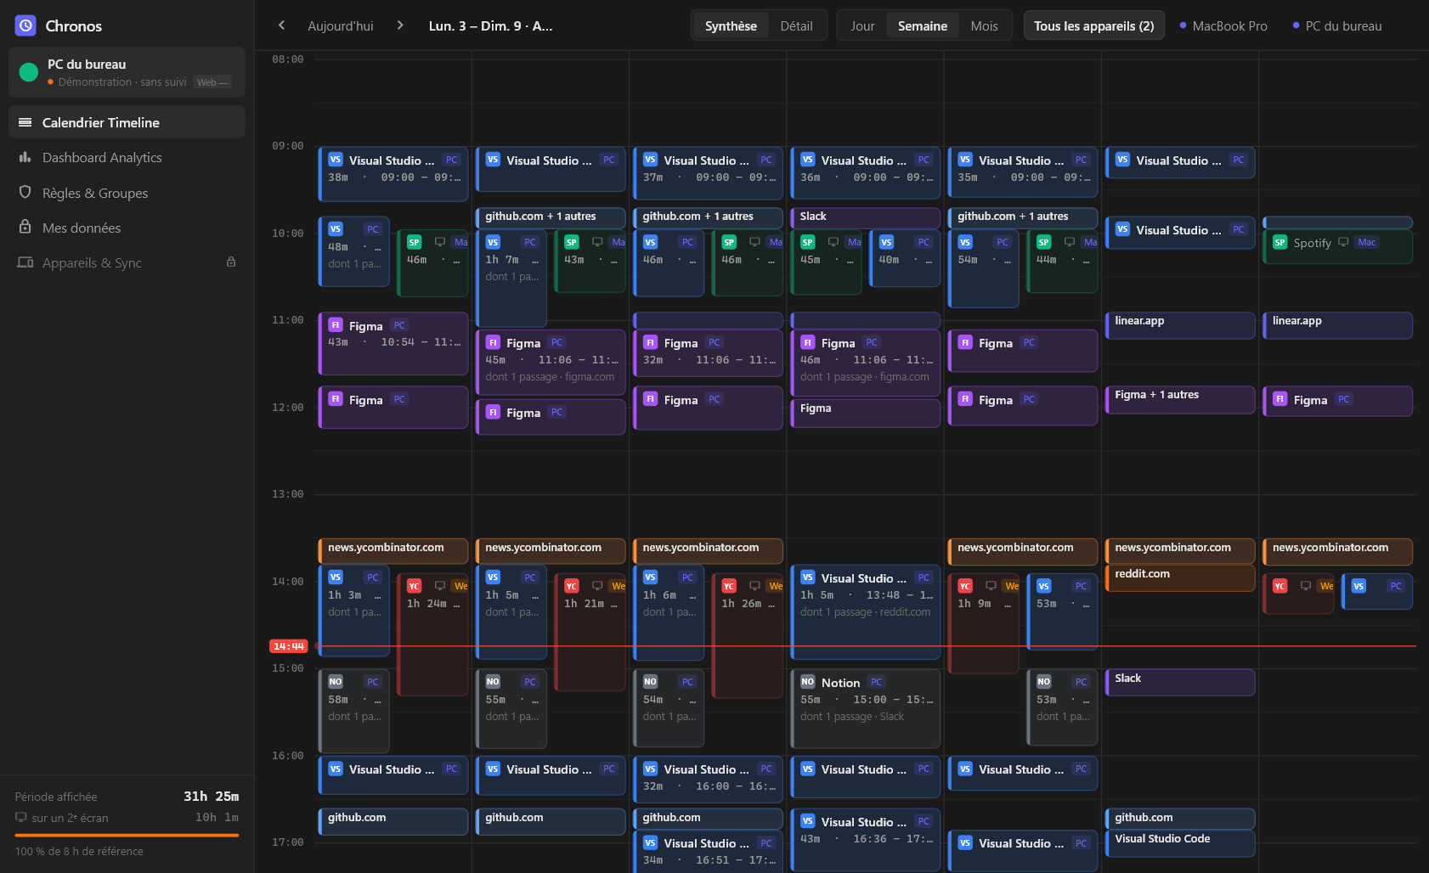The image size is (1429, 873).
Task: Open the 'Figma + 1 autres' event
Action: (x=1180, y=399)
